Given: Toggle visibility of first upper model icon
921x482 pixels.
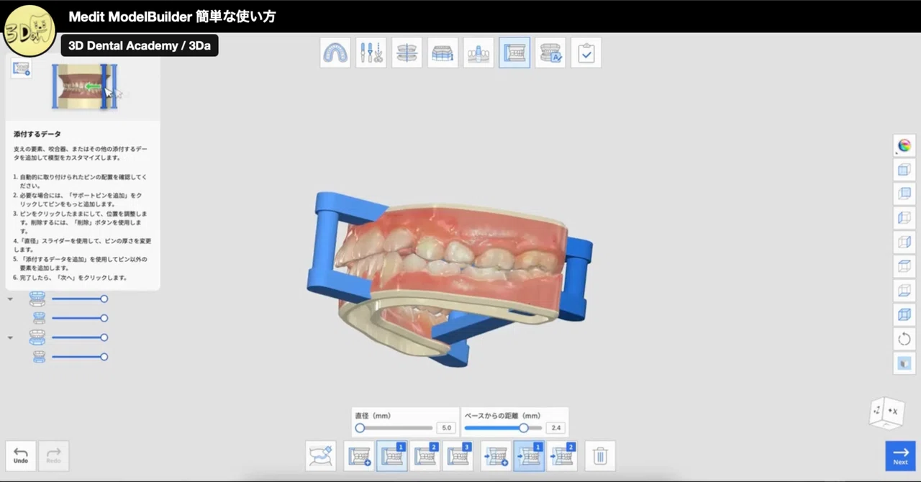Looking at the screenshot, I should point(37,299).
